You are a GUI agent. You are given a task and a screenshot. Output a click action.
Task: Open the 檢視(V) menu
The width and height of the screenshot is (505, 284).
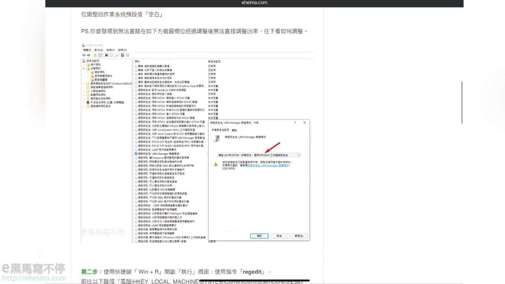coord(110,50)
